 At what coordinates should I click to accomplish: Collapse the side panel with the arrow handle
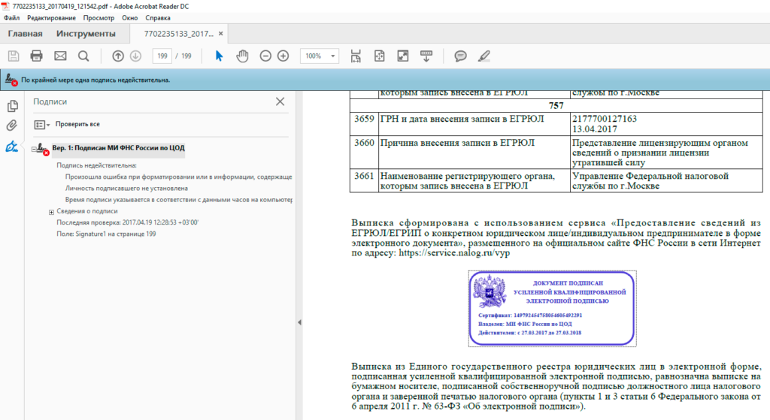point(299,322)
